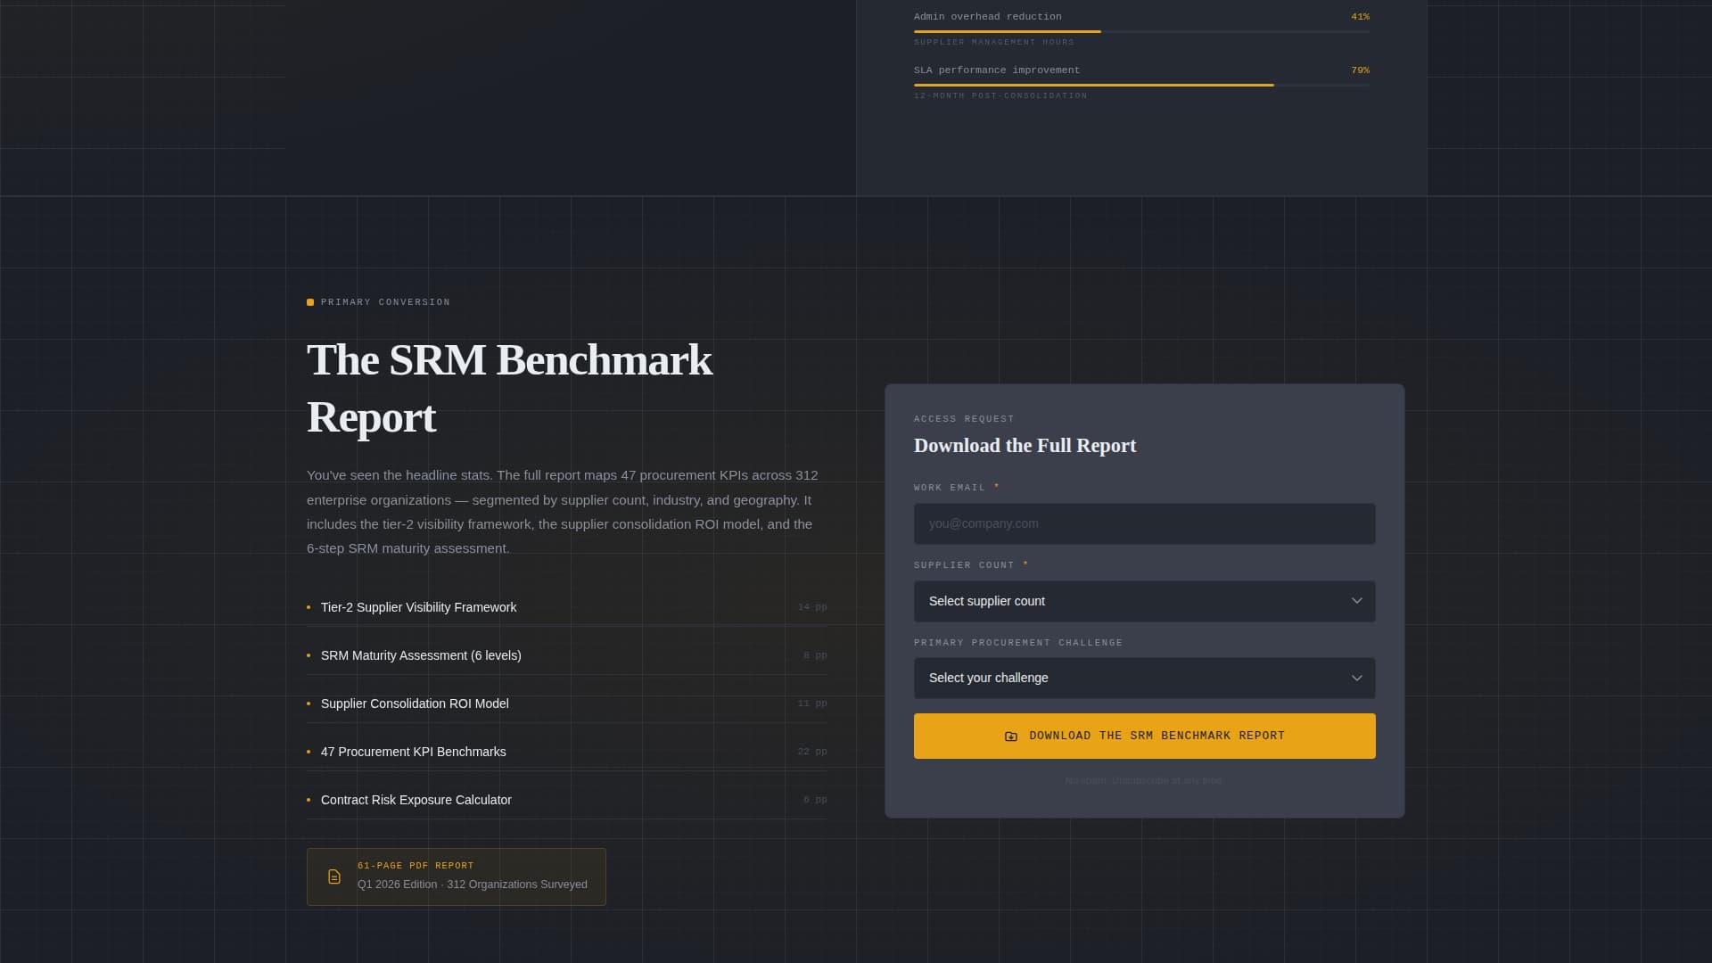Click Q1 2026 Edition surveyed text

click(x=473, y=885)
